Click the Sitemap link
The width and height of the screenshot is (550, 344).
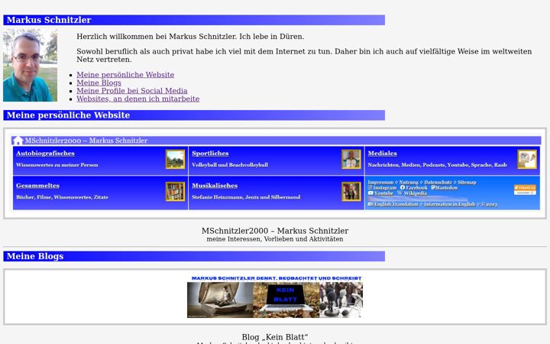coord(467,182)
